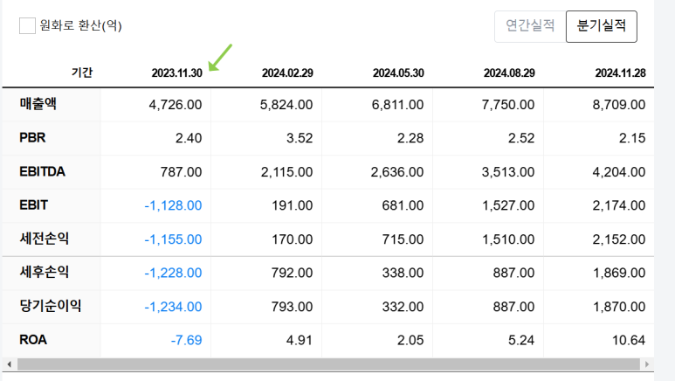This screenshot has width=675, height=381.
Task: Click the 당기순이익 value 1,870.00
Action: pos(619,307)
